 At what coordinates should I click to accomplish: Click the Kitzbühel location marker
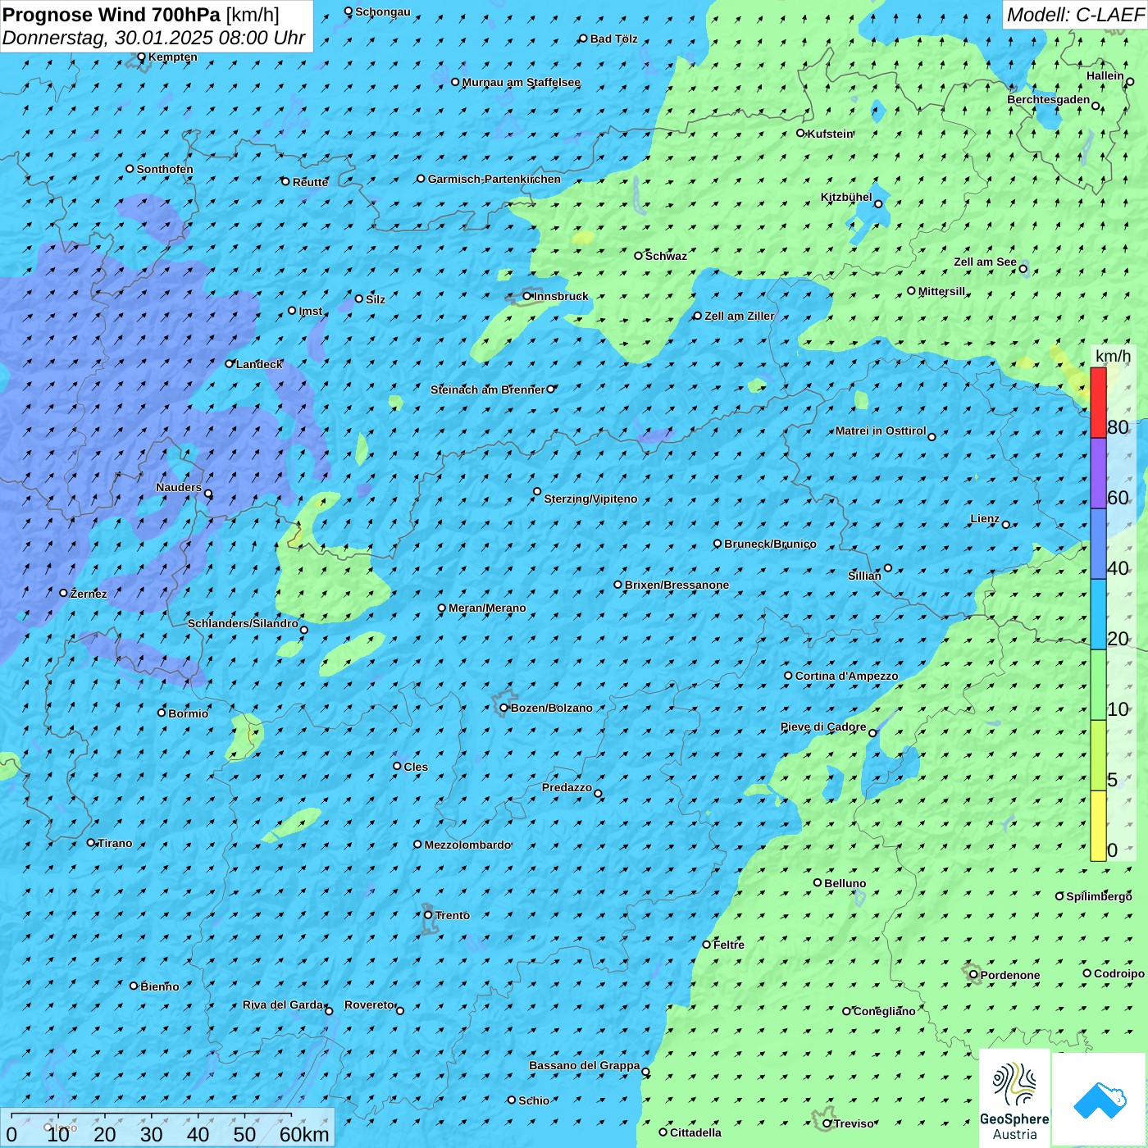(x=878, y=204)
